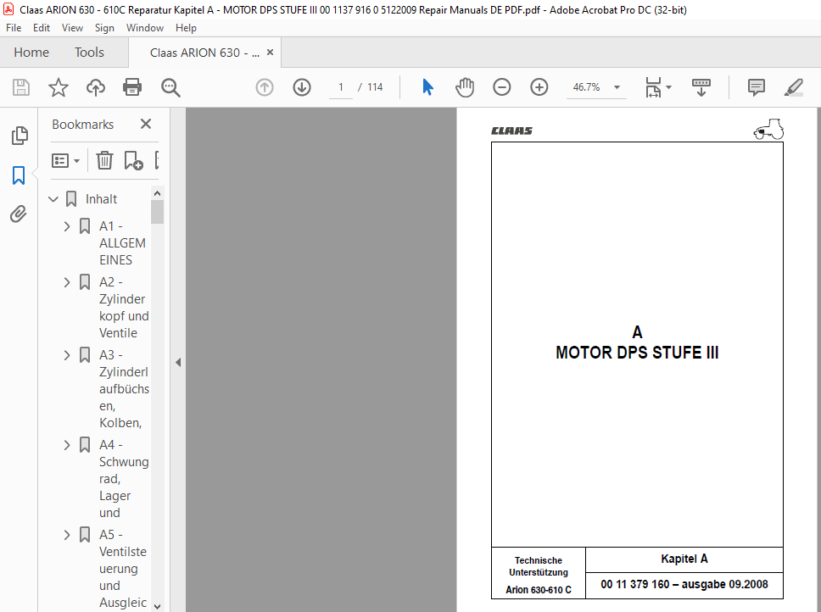Image resolution: width=821 pixels, height=612 pixels.
Task: Switch to the Tools tab
Action: click(89, 53)
